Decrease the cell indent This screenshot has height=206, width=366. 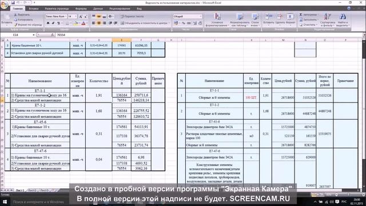click(x=110, y=23)
